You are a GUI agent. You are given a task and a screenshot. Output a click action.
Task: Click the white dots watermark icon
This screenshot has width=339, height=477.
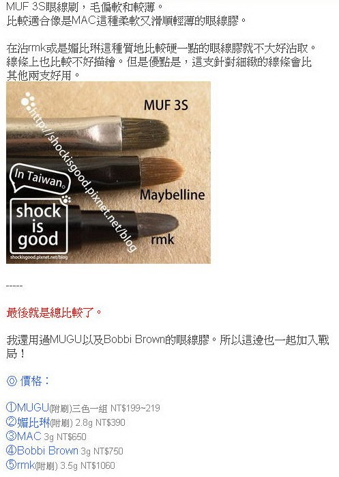click(29, 101)
